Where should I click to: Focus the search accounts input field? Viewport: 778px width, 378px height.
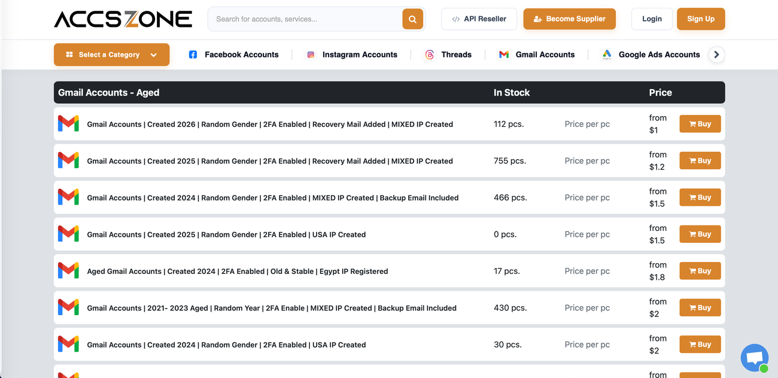coord(305,19)
